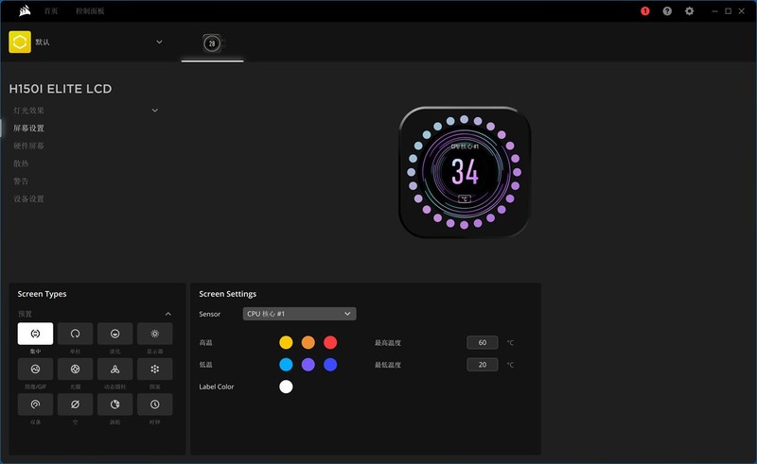Choose the 淡化 half-filled circle screen type
This screenshot has height=464, width=757.
coord(114,334)
